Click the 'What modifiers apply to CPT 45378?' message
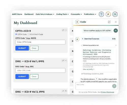 [x=97, y=31]
